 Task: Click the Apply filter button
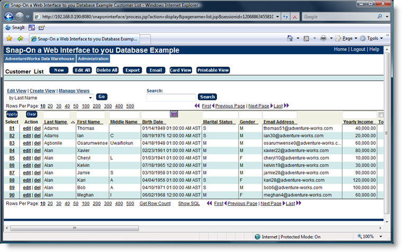click(12, 115)
